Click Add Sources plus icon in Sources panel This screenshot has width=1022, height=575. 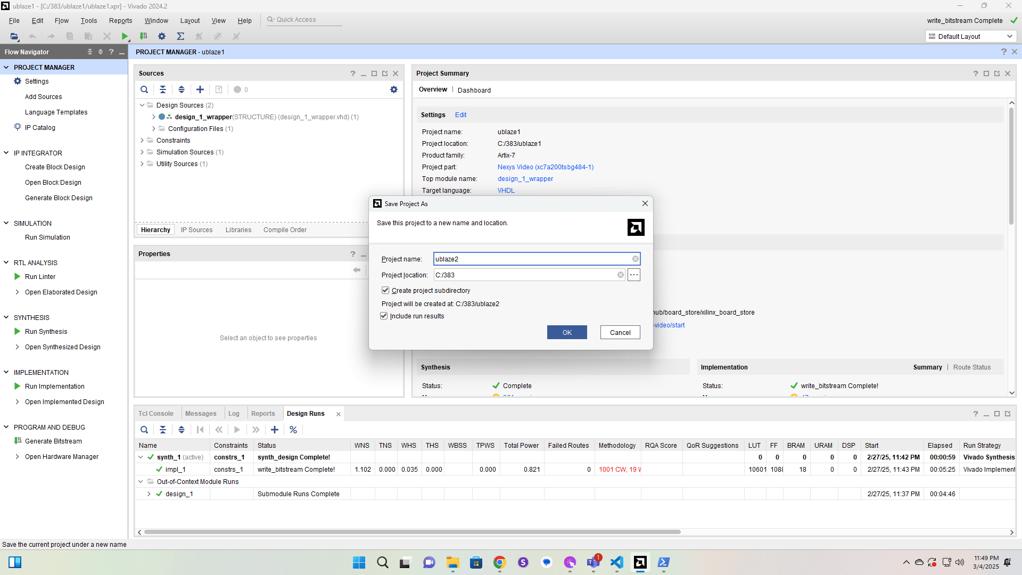(x=200, y=89)
